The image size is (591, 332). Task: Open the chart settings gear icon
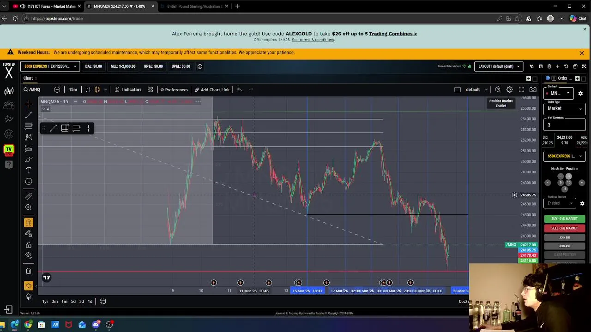(510, 89)
